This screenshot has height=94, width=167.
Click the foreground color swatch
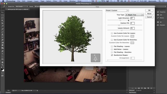point(2,69)
